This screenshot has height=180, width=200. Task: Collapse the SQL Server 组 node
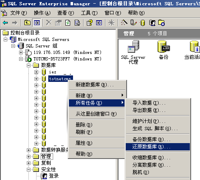click(13, 46)
